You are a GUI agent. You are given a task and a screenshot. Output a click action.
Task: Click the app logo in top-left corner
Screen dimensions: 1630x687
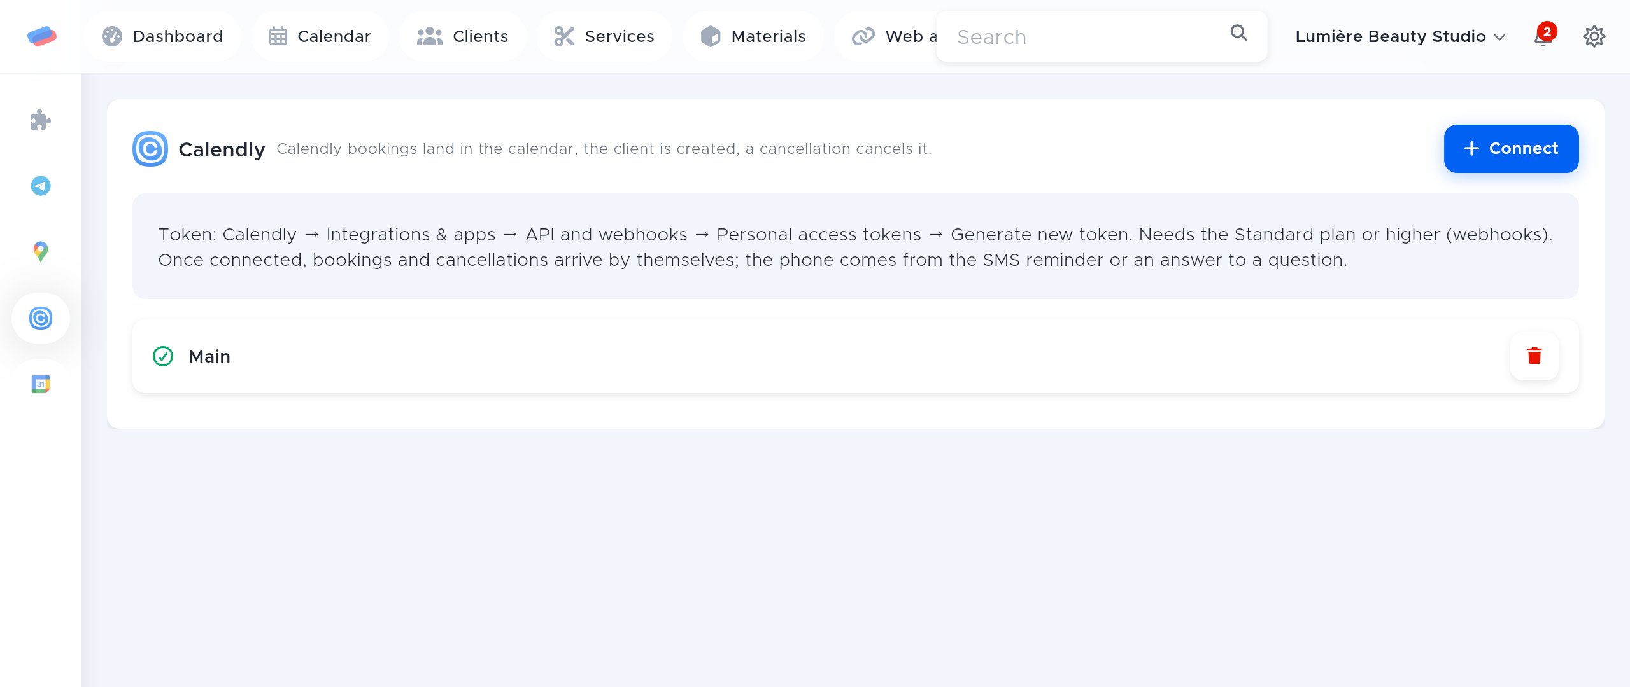click(x=42, y=36)
